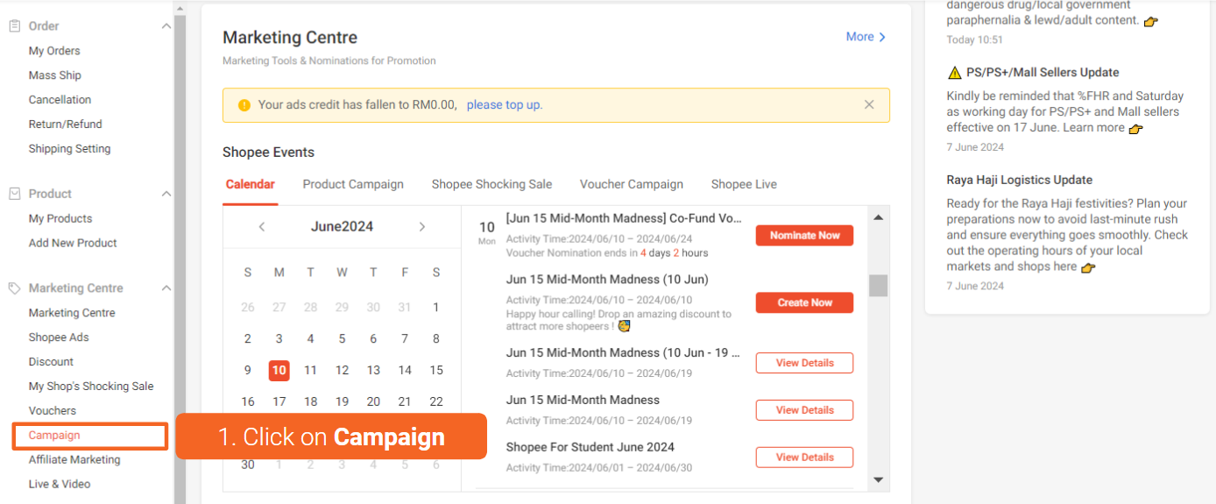
Task: Switch to Product Campaign tab
Action: 353,184
